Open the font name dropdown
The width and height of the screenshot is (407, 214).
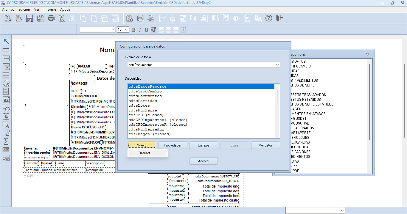pyautogui.click(x=113, y=30)
